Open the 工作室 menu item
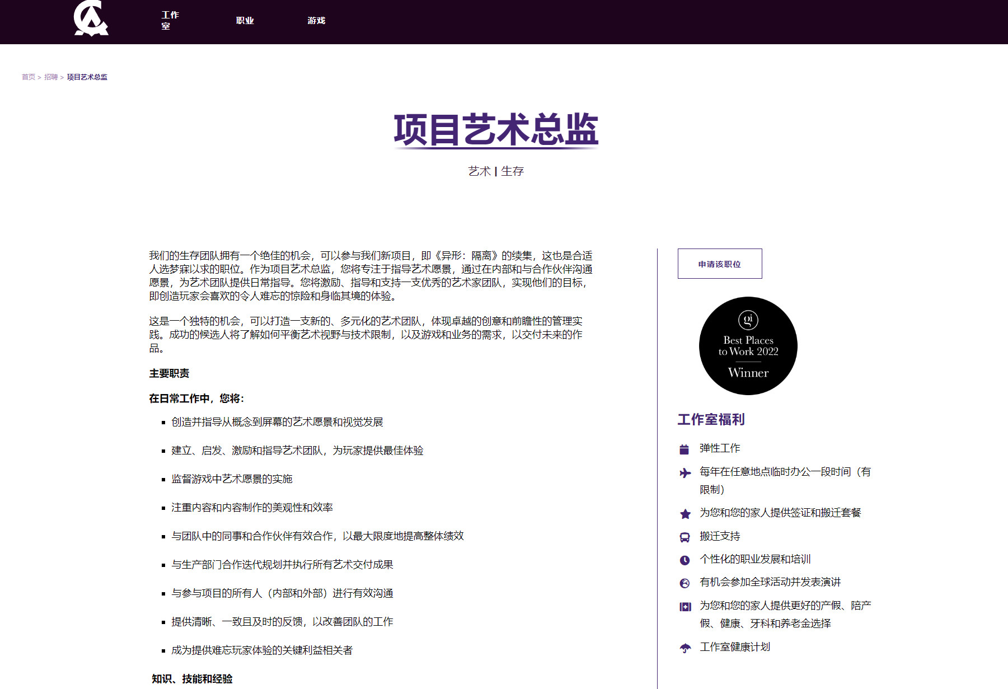The width and height of the screenshot is (1008, 689). click(x=169, y=21)
